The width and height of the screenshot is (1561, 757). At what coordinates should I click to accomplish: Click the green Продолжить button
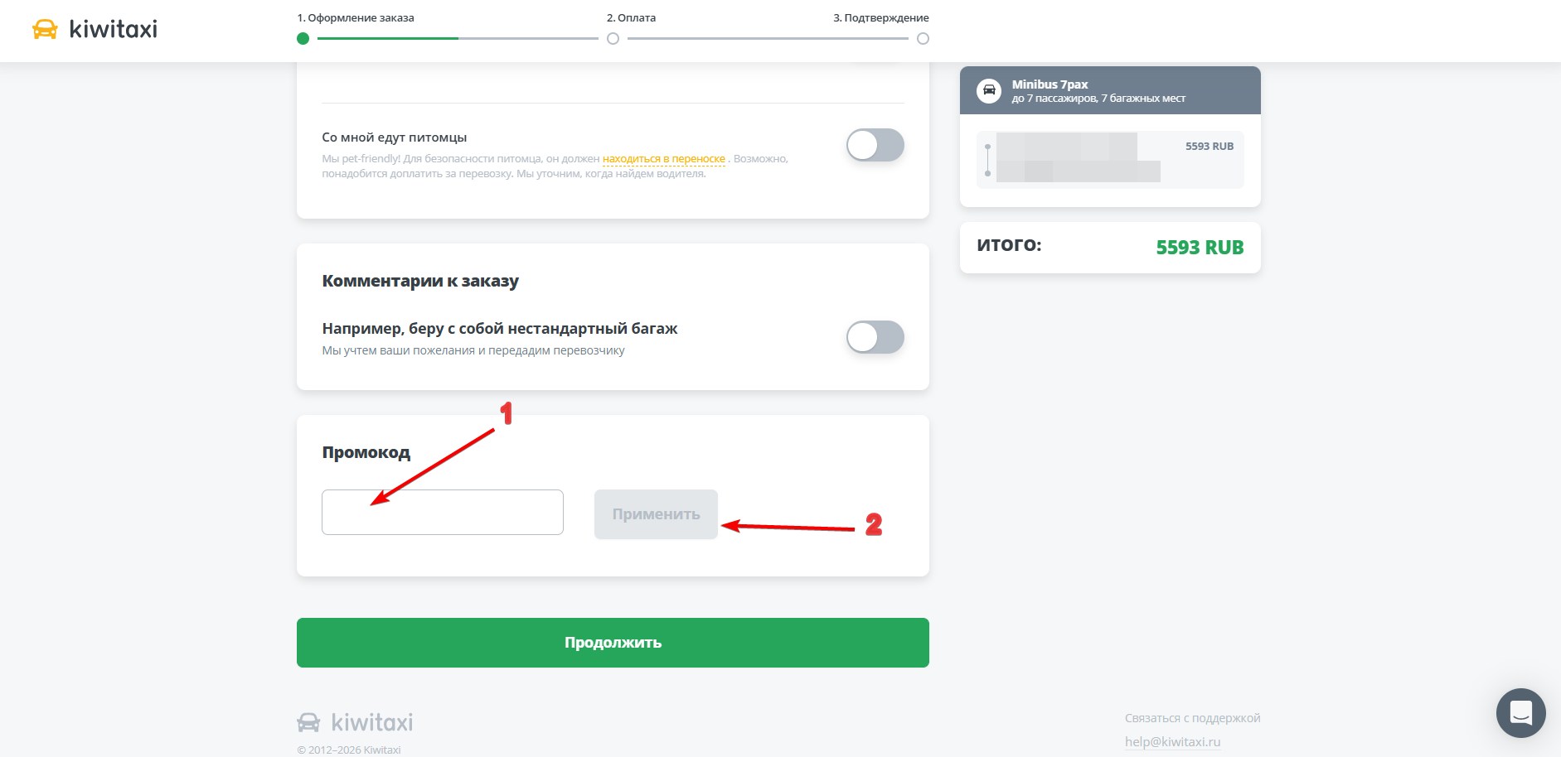(x=613, y=643)
